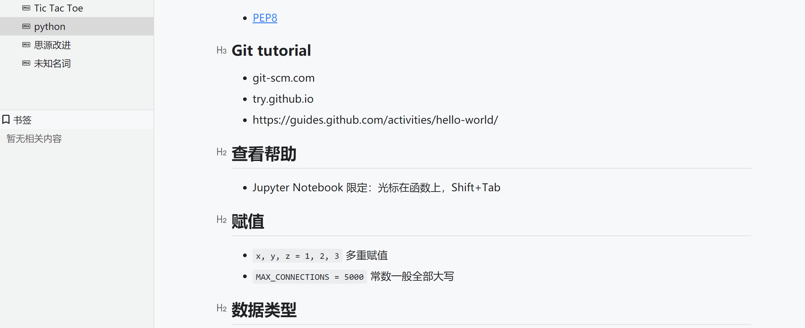Click the 查看帮助 heading

coord(264,154)
